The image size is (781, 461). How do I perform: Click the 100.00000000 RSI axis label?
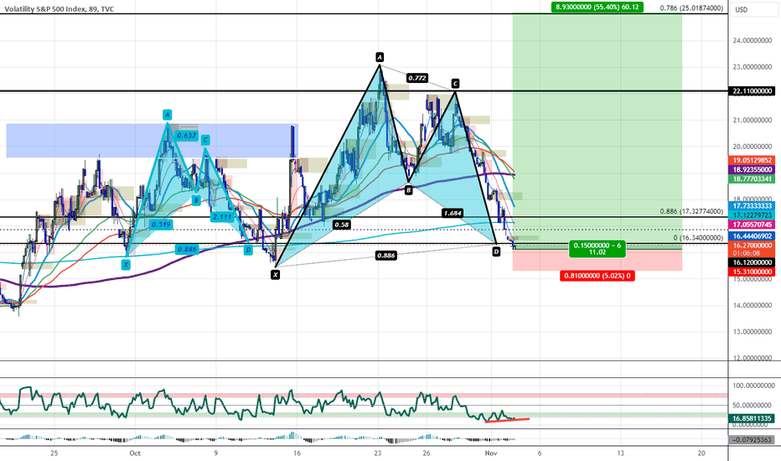tap(753, 386)
